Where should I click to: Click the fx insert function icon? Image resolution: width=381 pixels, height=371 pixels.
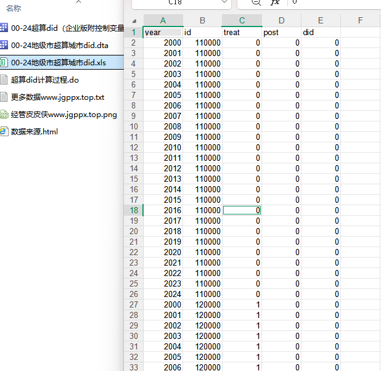(x=274, y=2)
